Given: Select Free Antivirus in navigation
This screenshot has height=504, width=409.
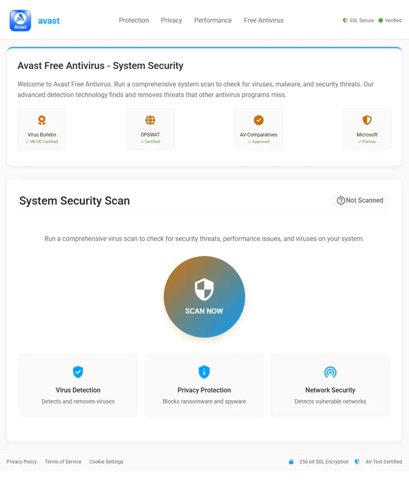Looking at the screenshot, I should (264, 20).
